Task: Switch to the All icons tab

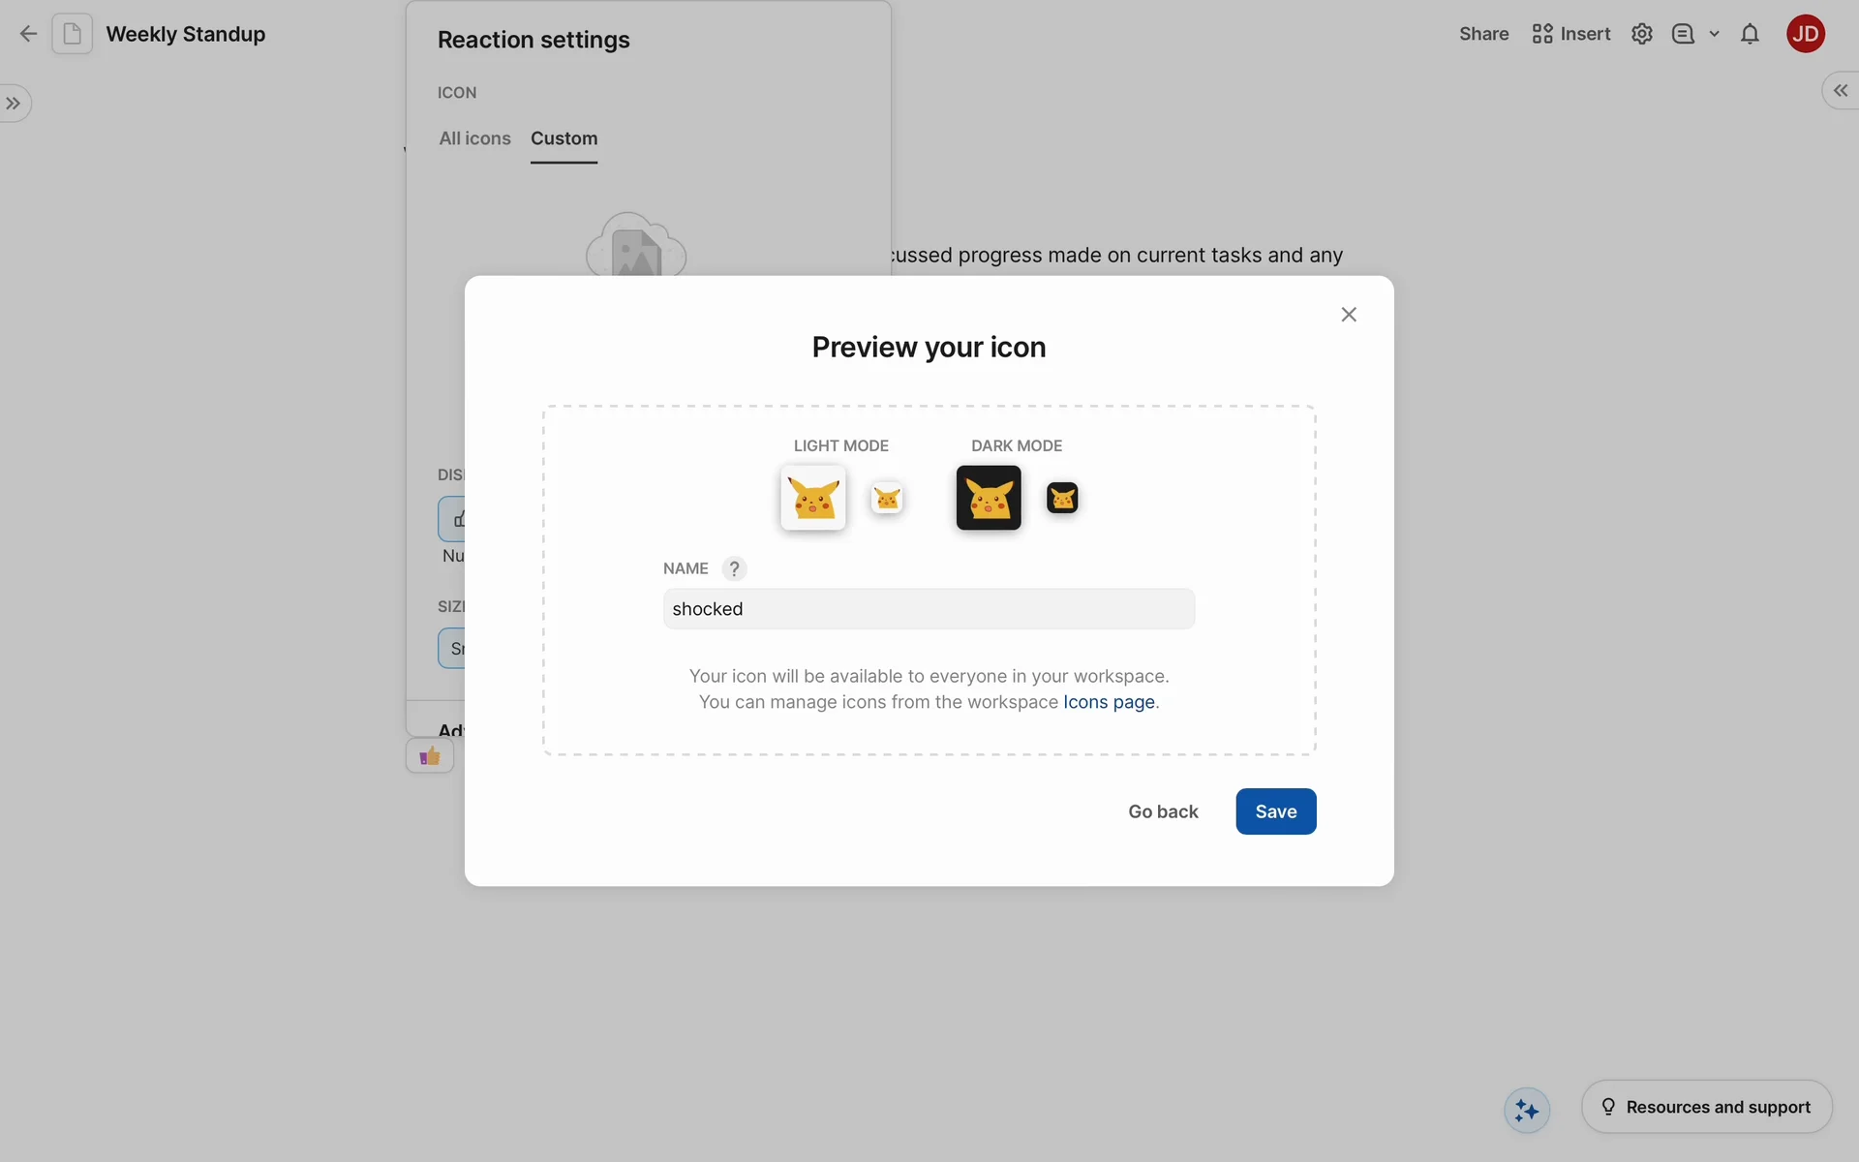Action: pos(474,138)
